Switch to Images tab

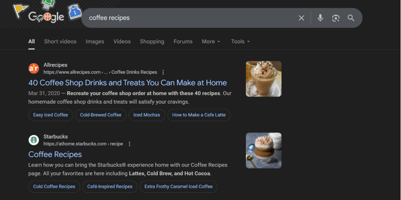[95, 41]
